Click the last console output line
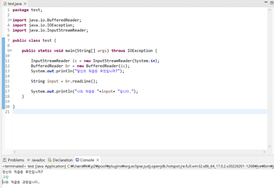 coord(21,182)
